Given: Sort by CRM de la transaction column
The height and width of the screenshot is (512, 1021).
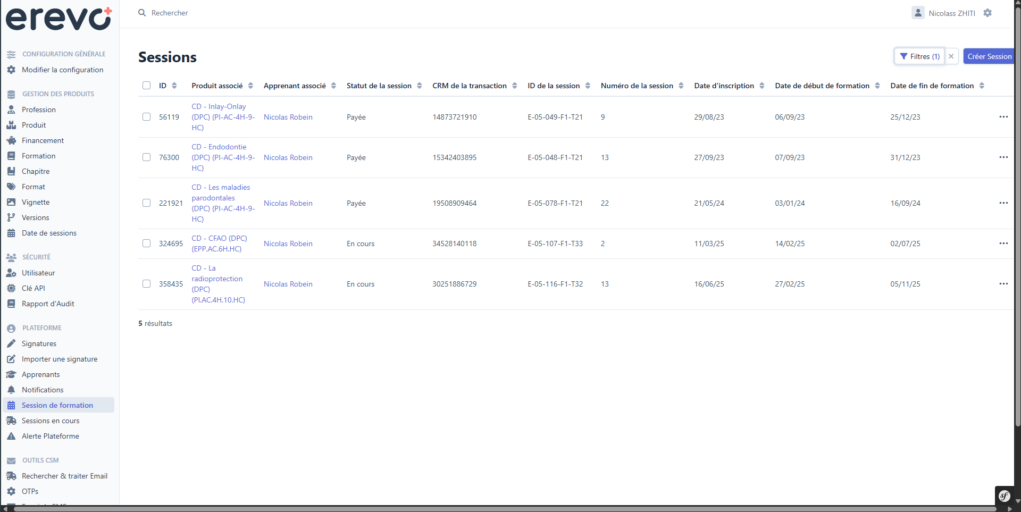Looking at the screenshot, I should [475, 86].
